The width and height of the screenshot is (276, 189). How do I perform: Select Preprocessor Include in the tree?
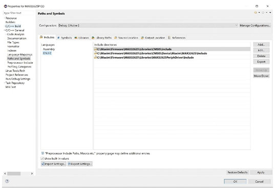pos(20,62)
